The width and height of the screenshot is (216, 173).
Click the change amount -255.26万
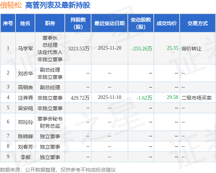coord(142,49)
